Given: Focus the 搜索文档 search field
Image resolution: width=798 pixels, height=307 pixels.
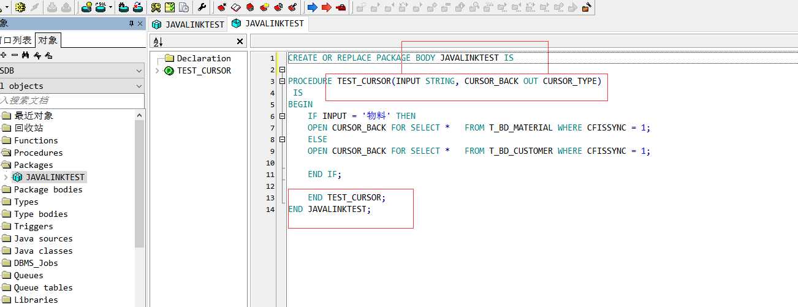Looking at the screenshot, I should 72,100.
